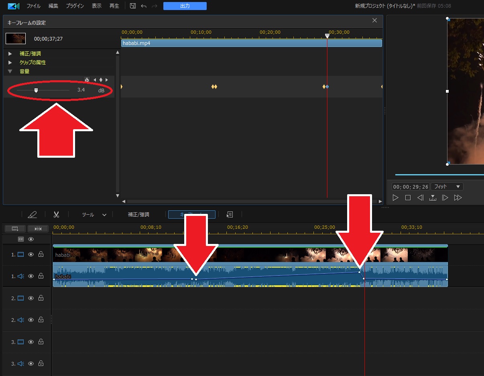Click the property list scroll-up arrow
The height and width of the screenshot is (376, 484).
118,53
